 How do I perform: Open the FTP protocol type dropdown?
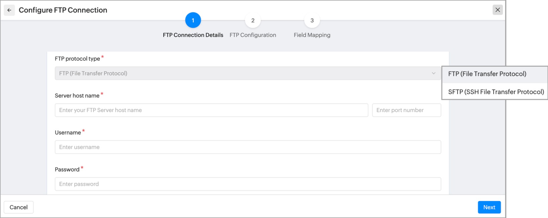(x=244, y=73)
